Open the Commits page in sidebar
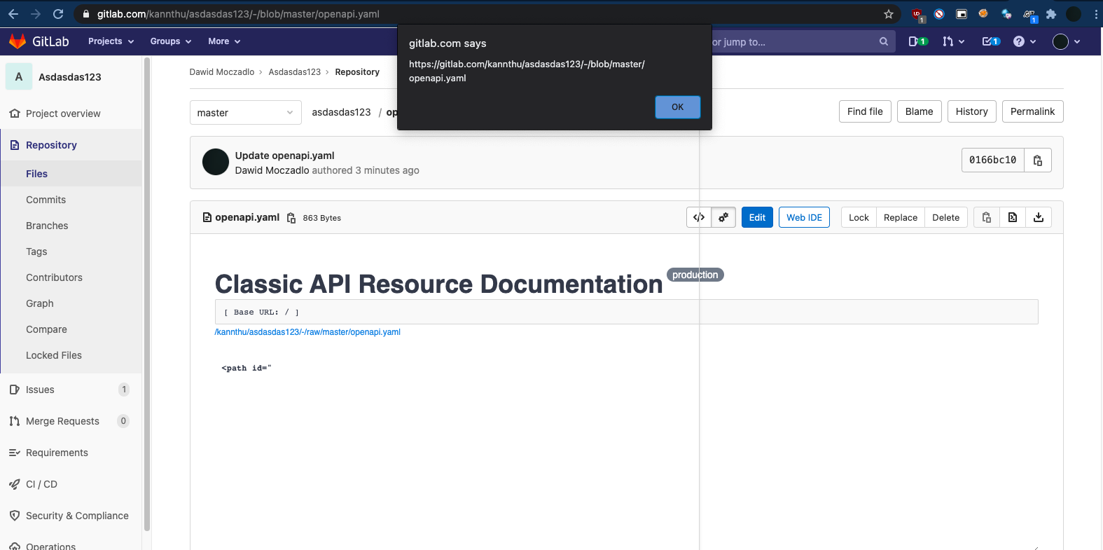 [46, 200]
